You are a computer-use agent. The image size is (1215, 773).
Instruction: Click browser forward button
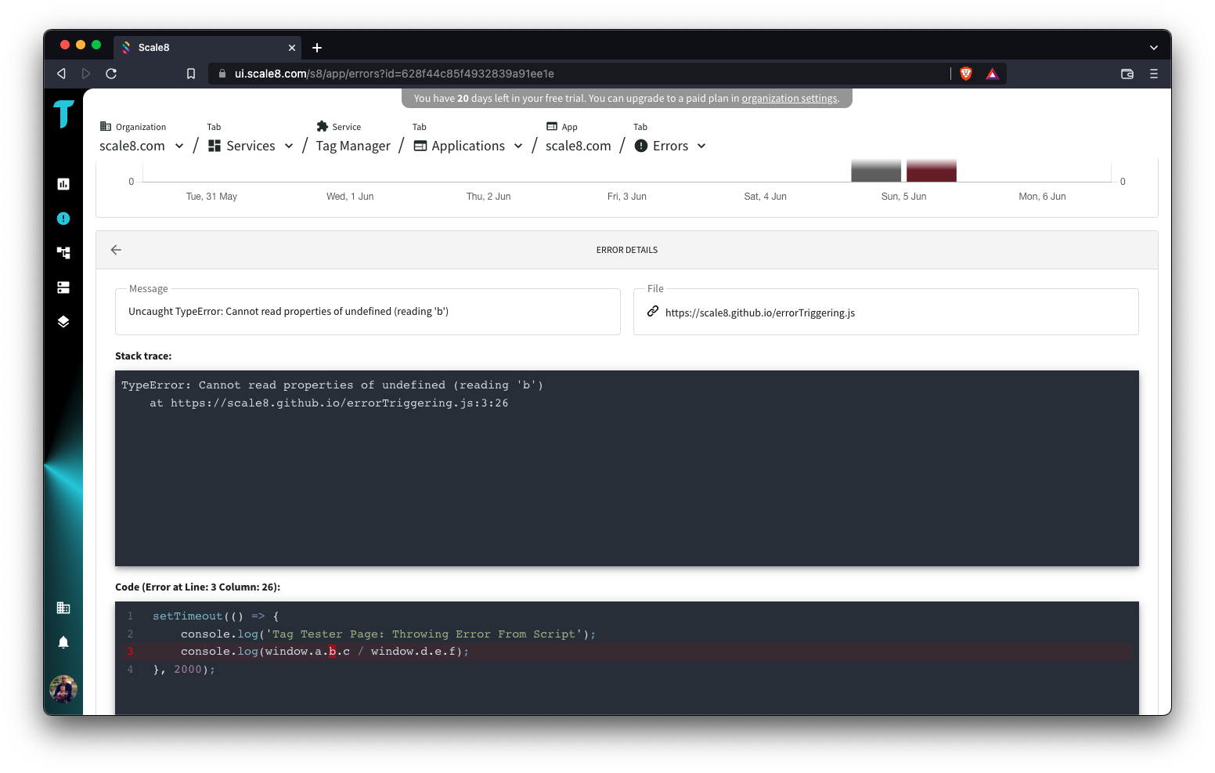86,74
